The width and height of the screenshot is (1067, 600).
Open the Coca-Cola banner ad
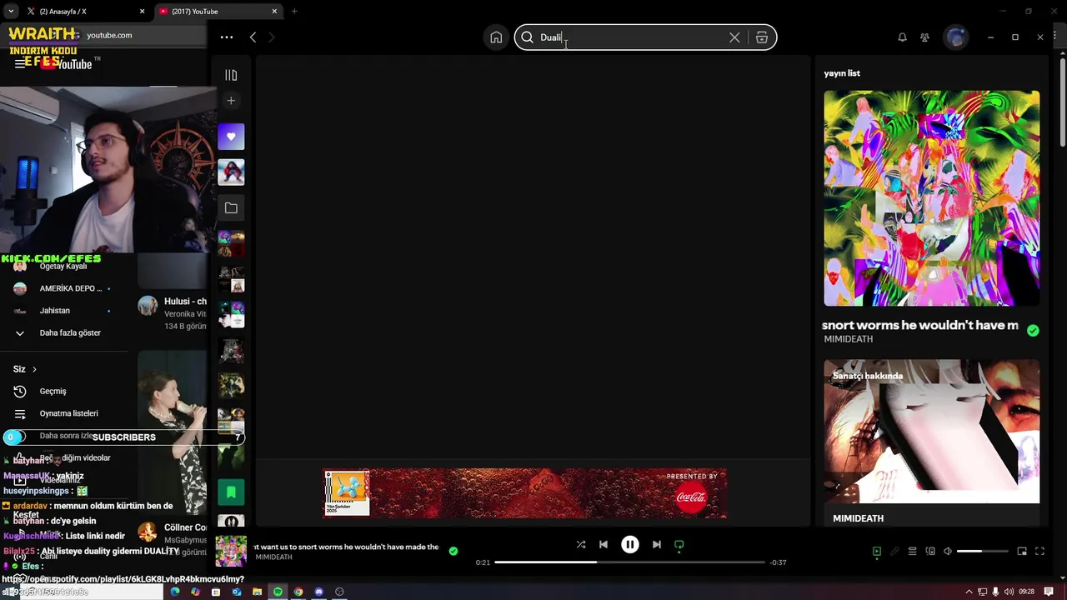[x=525, y=493]
